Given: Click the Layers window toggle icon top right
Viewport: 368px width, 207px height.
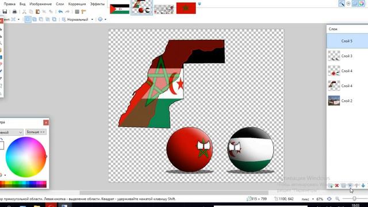Looking at the screenshot, I should click(x=355, y=3).
